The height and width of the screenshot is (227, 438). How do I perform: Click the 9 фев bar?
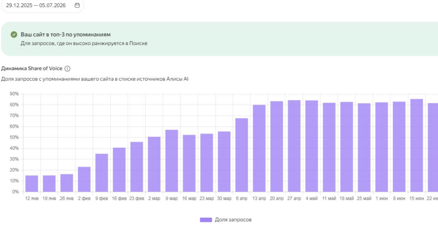point(102,173)
